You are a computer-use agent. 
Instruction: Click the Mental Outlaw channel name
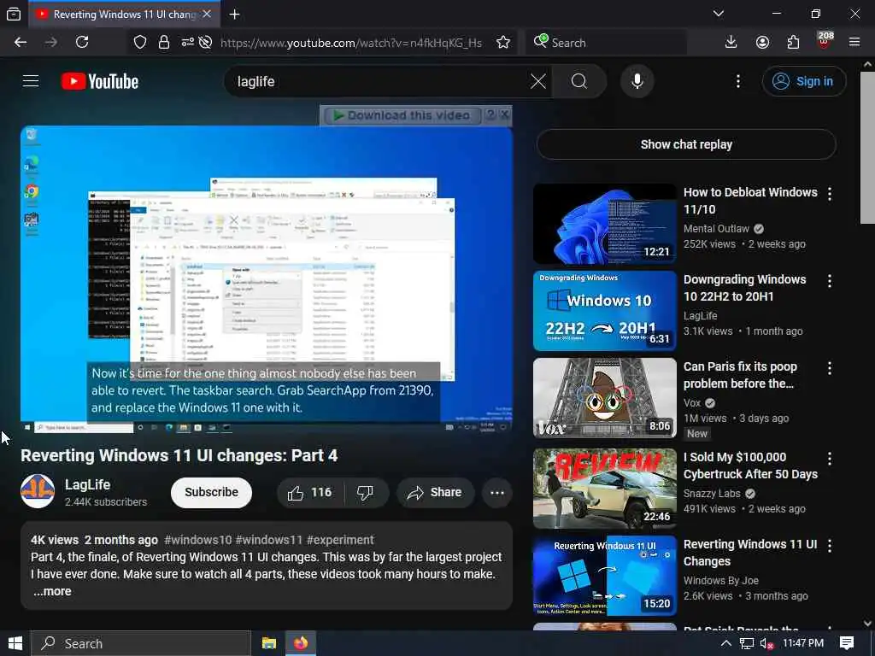coord(716,229)
